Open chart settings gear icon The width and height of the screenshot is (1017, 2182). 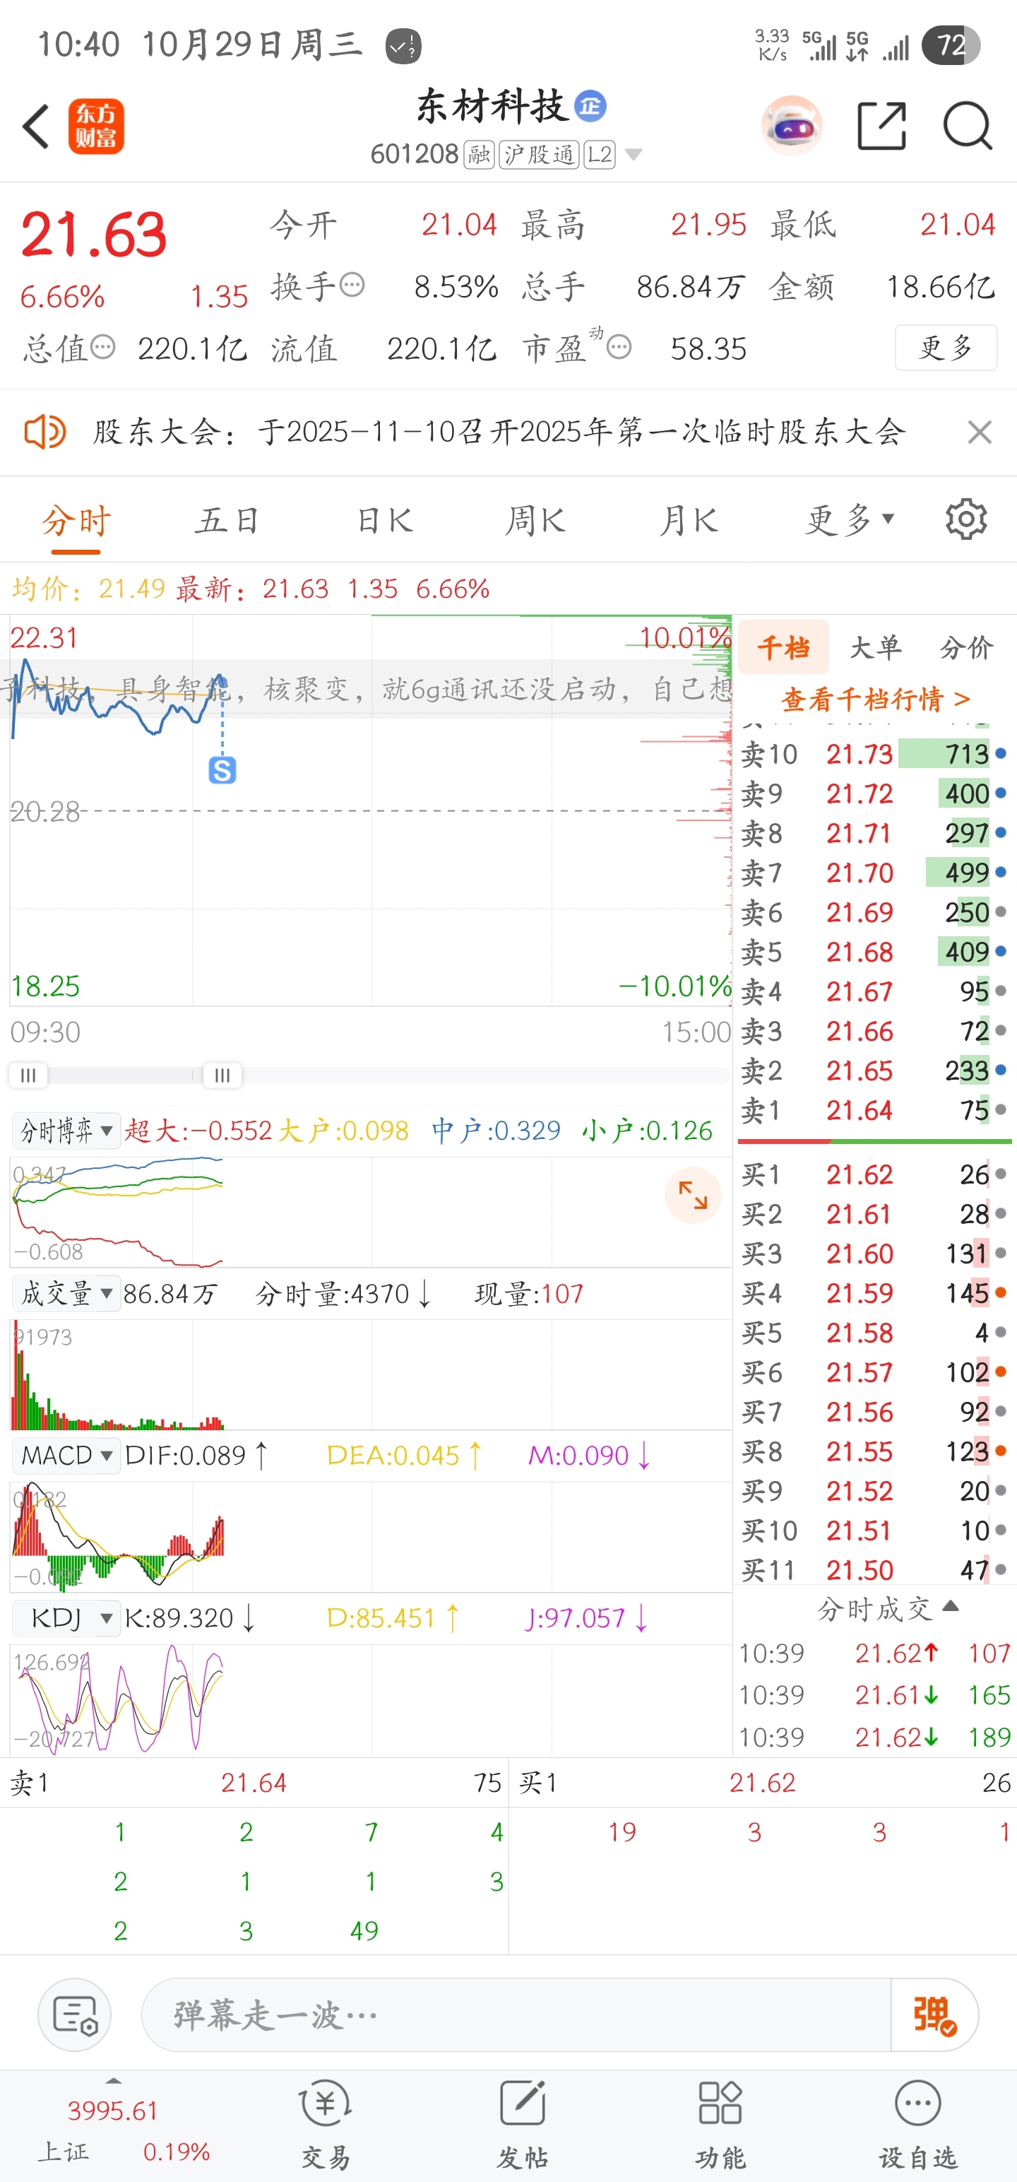(965, 519)
